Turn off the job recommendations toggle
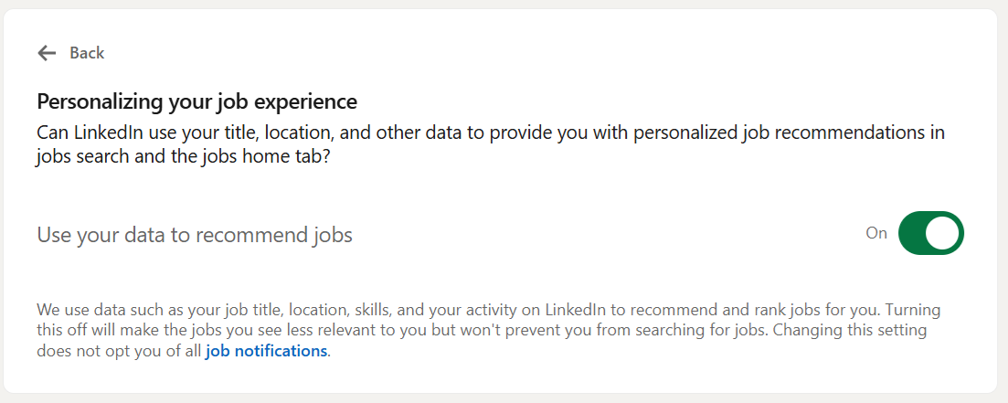1008x403 pixels. [931, 233]
